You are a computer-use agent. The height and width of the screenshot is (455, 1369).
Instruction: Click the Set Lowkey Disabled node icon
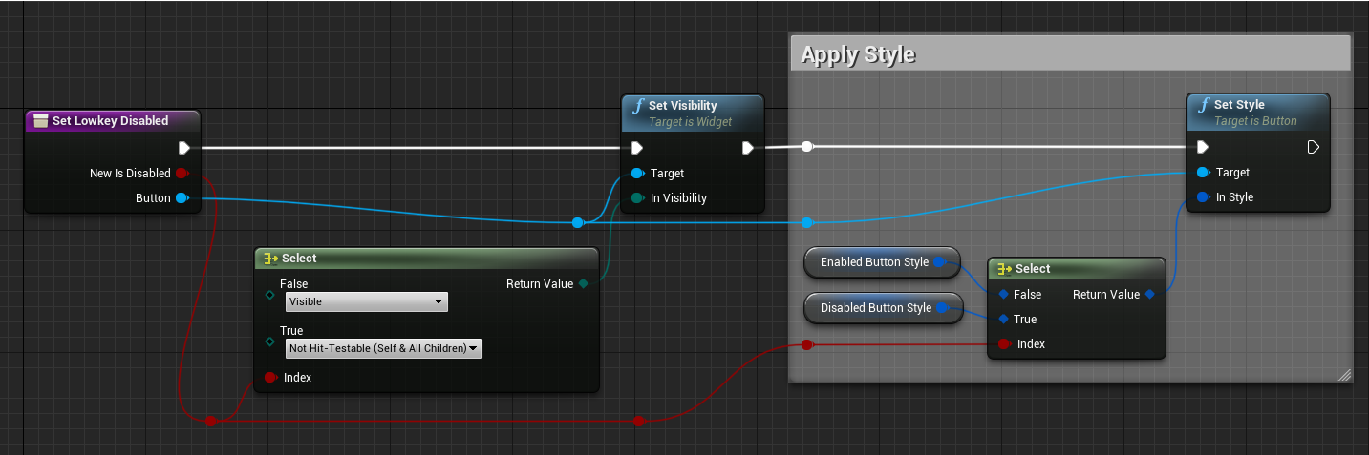pyautogui.click(x=40, y=121)
